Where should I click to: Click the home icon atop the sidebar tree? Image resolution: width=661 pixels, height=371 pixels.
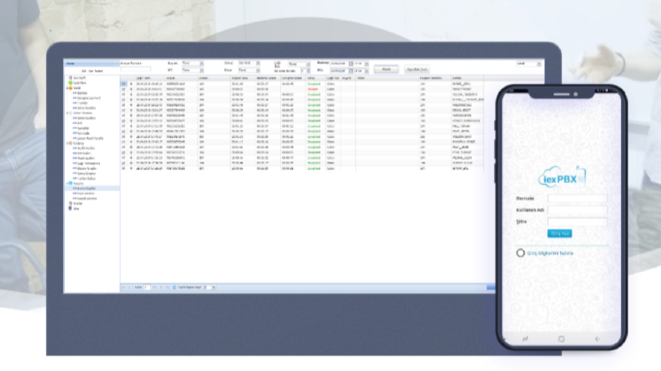click(x=70, y=78)
